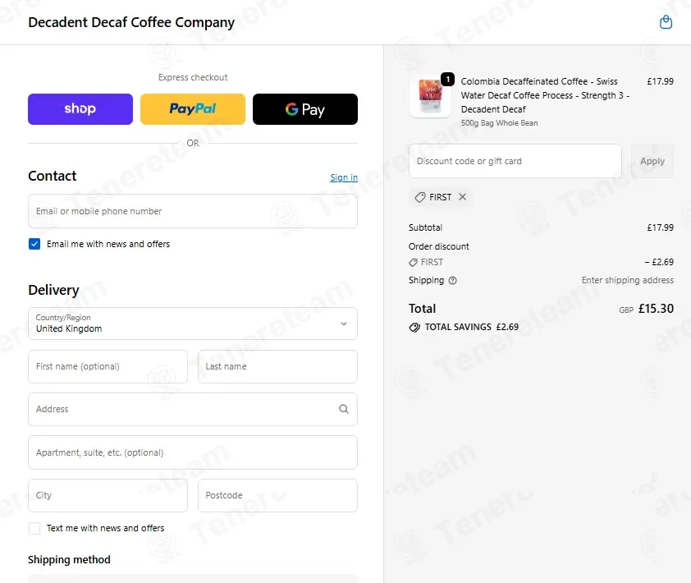Screen dimensions: 691x583
Task: Click the Shipping help question mark icon
Action: [x=452, y=281]
